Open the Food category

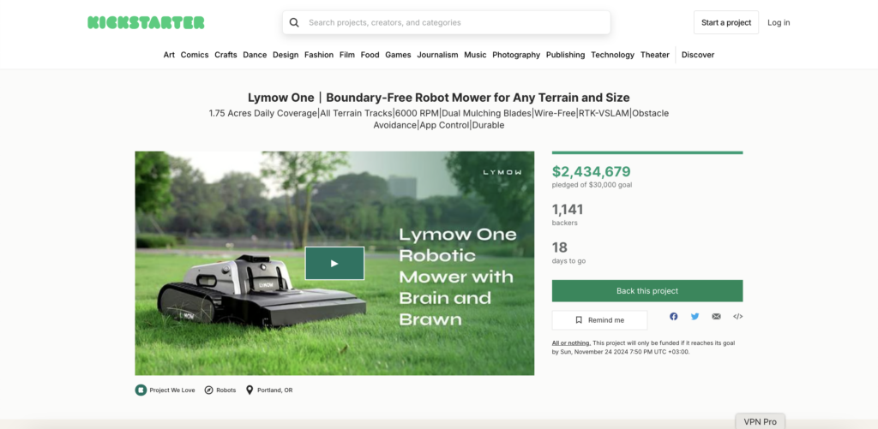pyautogui.click(x=370, y=55)
